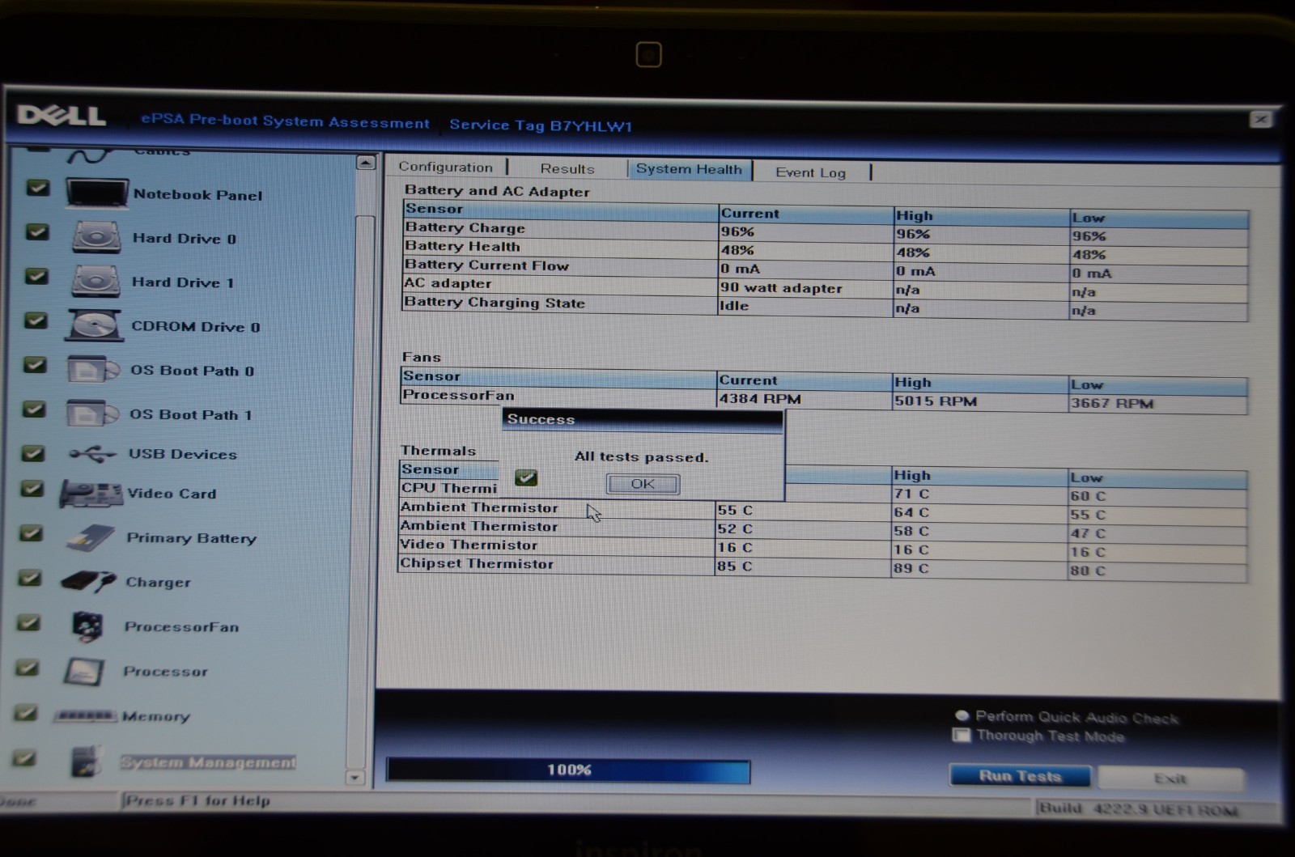Open the Configuration tab

pos(445,167)
